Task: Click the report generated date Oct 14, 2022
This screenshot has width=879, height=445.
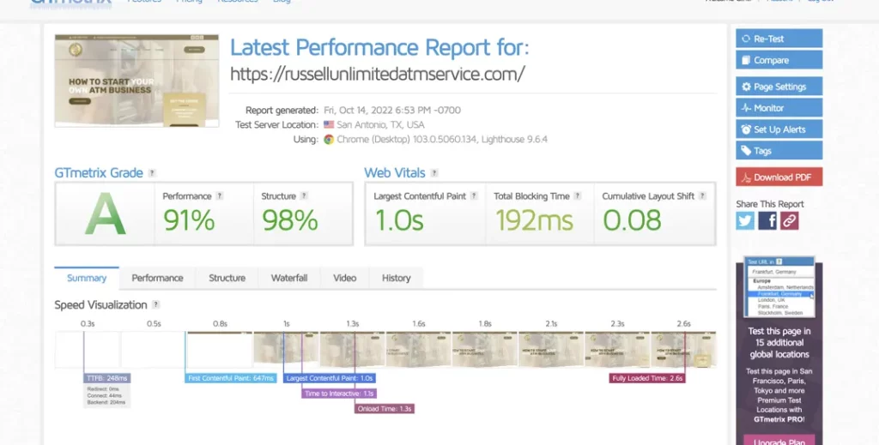Action: click(x=392, y=111)
